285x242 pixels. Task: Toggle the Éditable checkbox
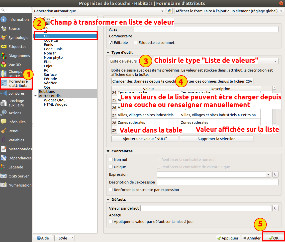[x=111, y=42]
